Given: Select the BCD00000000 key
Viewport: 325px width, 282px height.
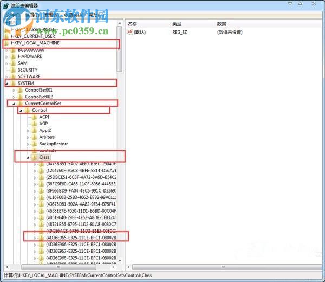Looking at the screenshot, I should coord(31,50).
